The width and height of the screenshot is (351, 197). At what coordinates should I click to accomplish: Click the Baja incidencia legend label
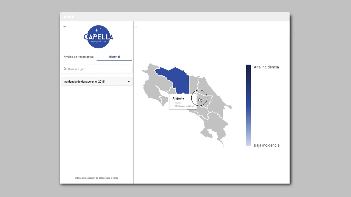click(x=267, y=145)
